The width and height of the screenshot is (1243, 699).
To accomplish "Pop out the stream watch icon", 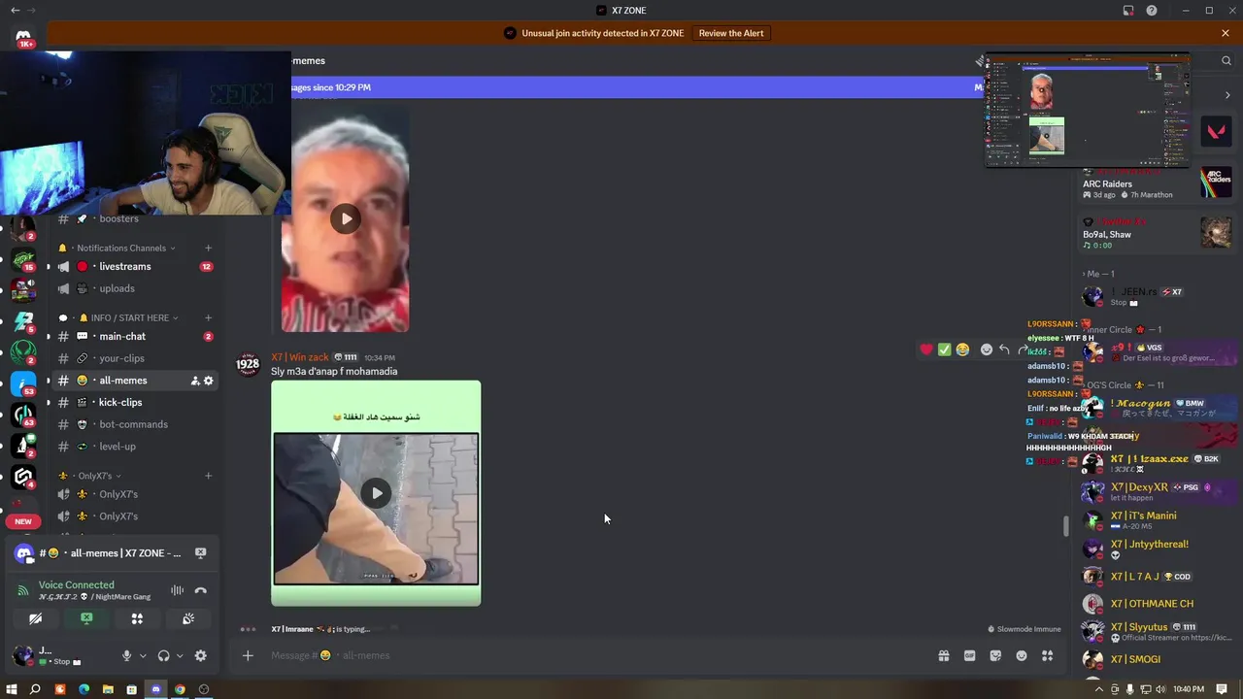I will 200,552.
